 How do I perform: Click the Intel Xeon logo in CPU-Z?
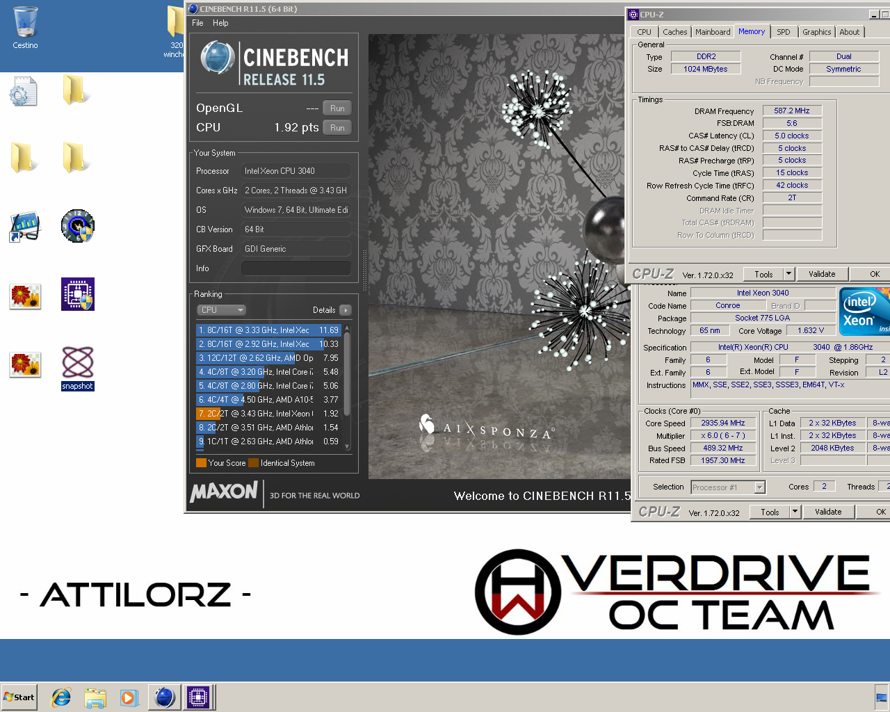864,311
